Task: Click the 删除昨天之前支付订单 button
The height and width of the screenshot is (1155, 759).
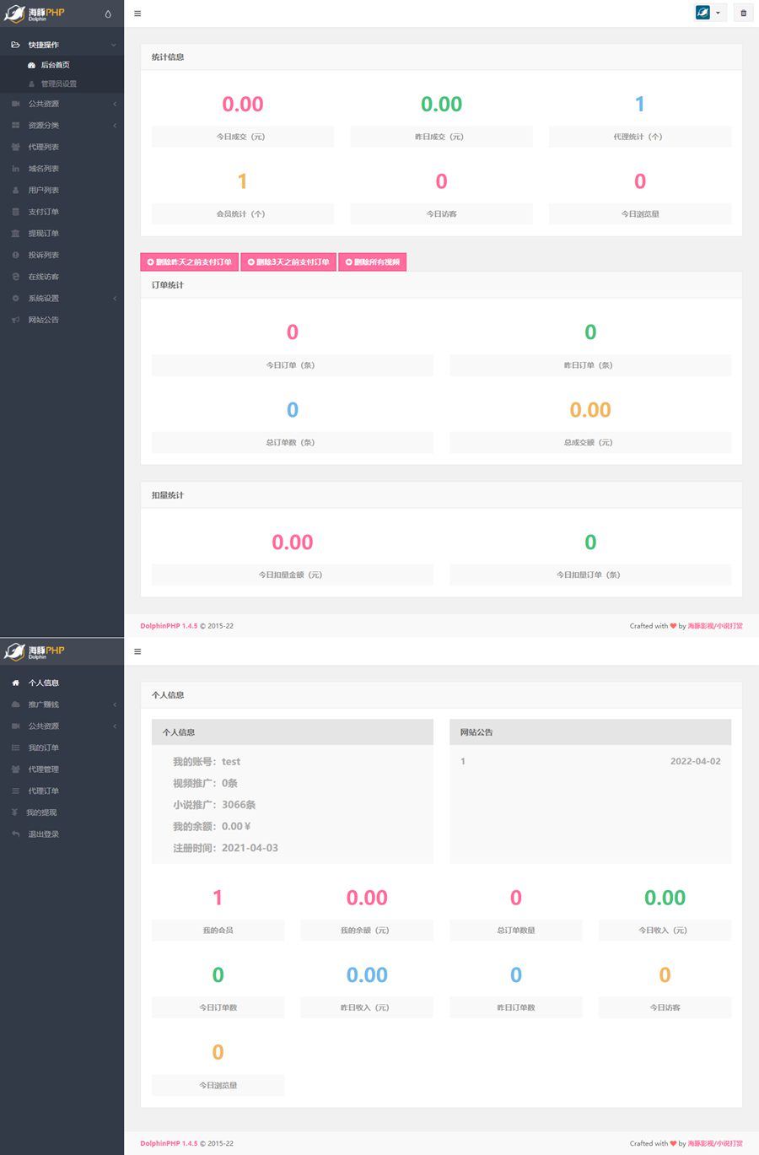Action: (x=189, y=262)
